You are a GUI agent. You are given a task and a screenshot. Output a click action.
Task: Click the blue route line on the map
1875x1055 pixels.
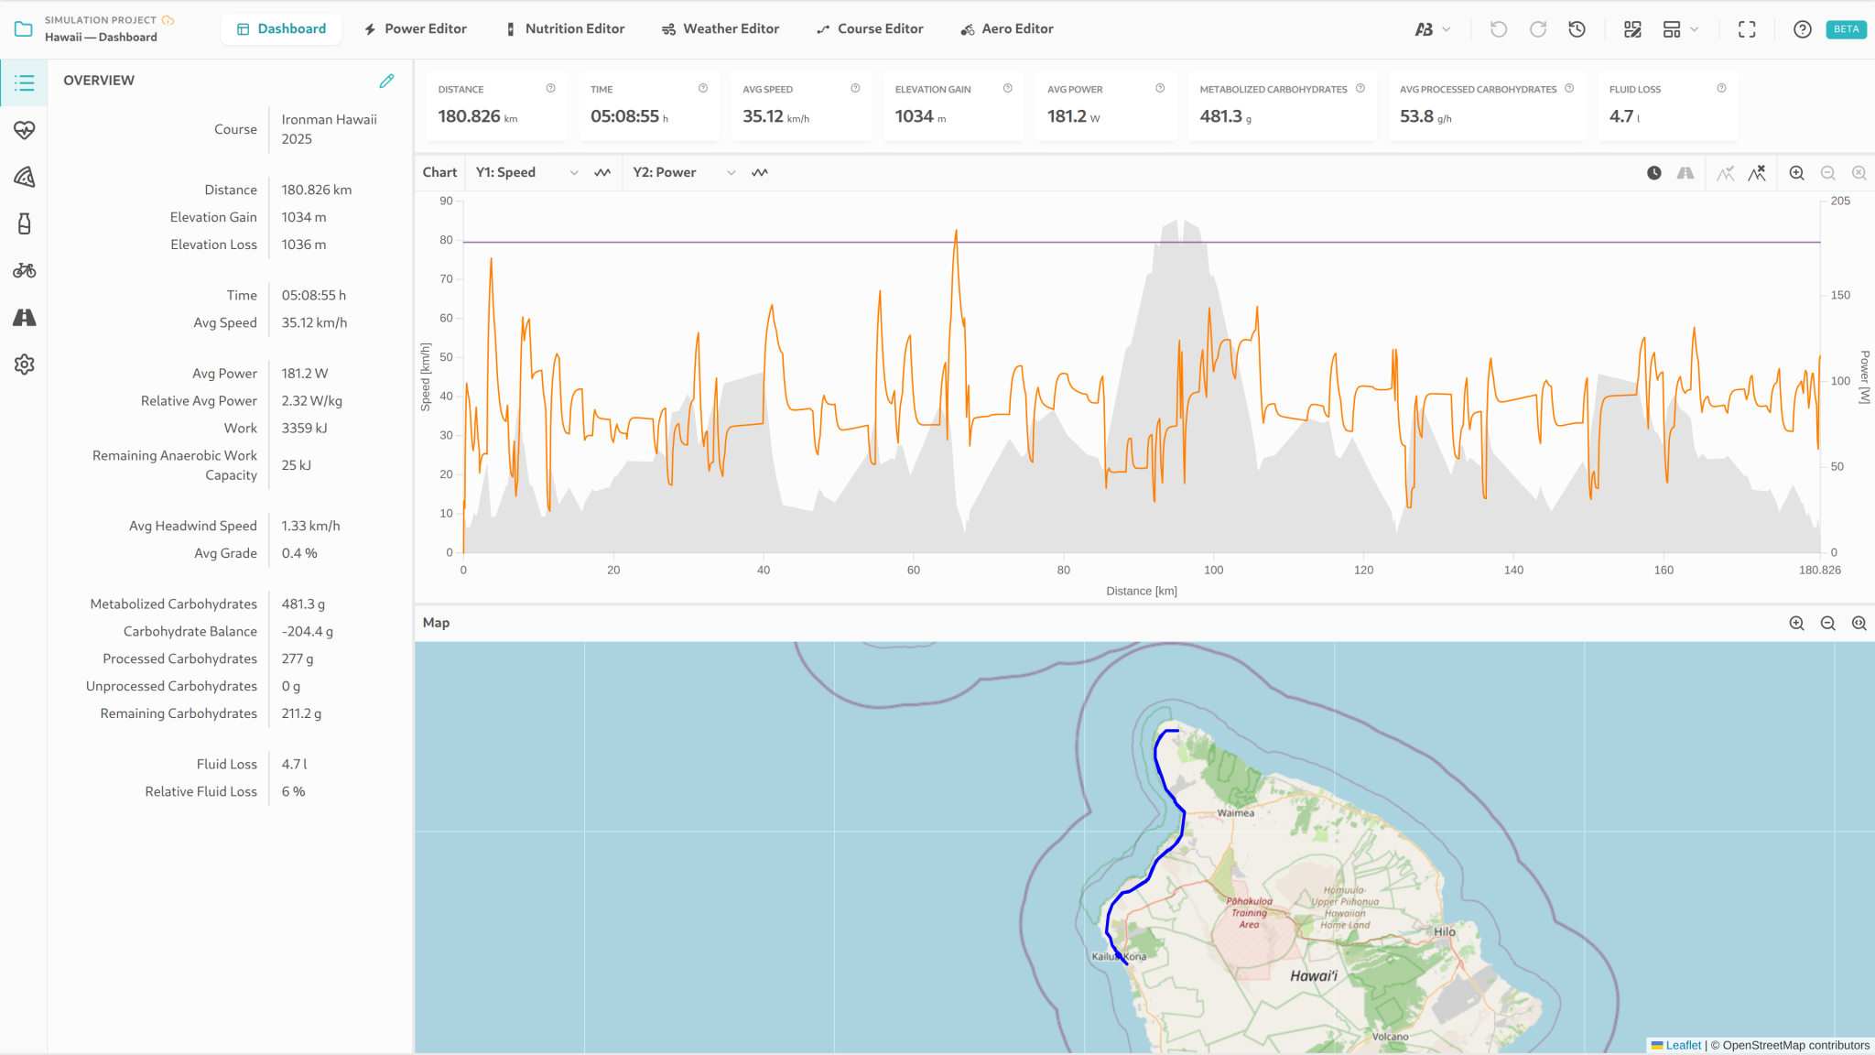1182,824
